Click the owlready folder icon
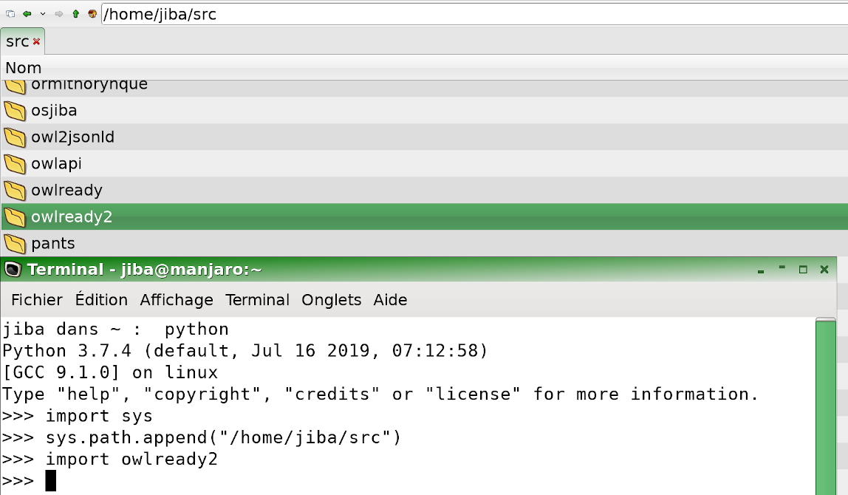The height and width of the screenshot is (495, 848). (x=15, y=191)
